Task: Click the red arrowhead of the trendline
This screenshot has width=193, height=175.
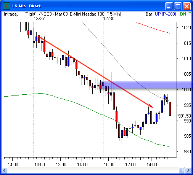Action: (151, 106)
